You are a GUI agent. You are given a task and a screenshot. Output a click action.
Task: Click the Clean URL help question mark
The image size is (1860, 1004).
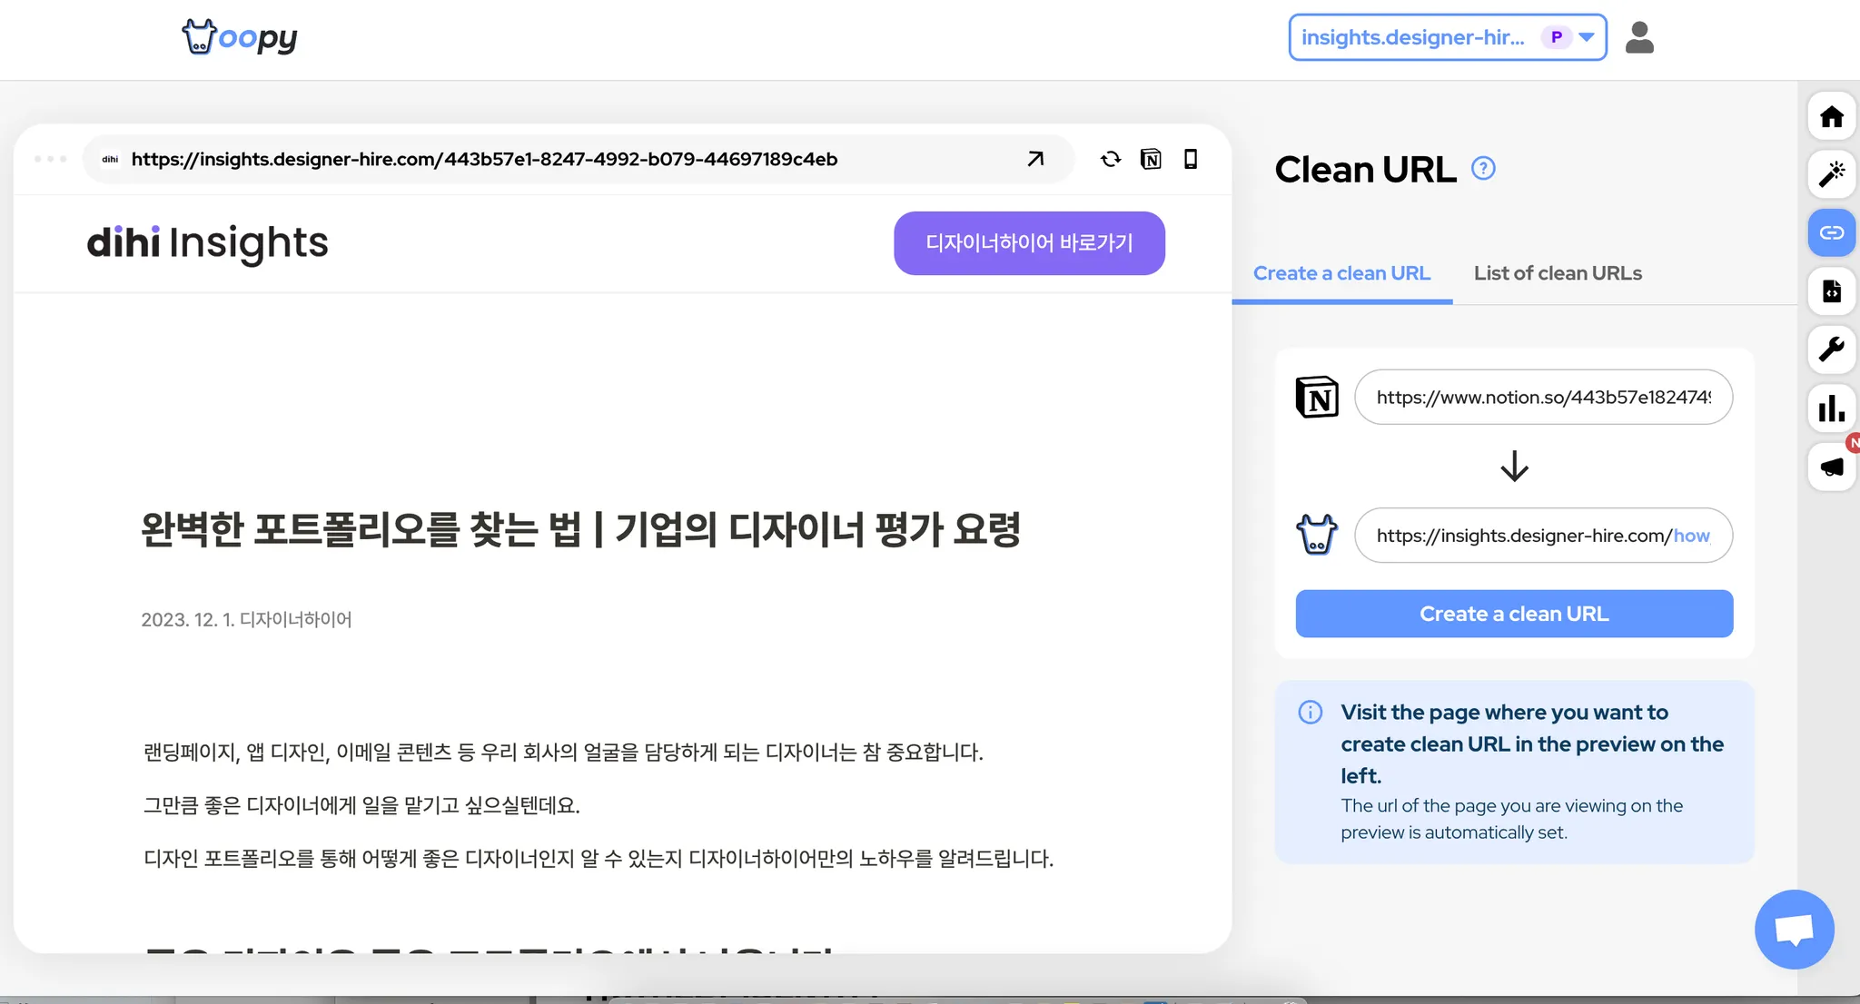click(x=1483, y=169)
